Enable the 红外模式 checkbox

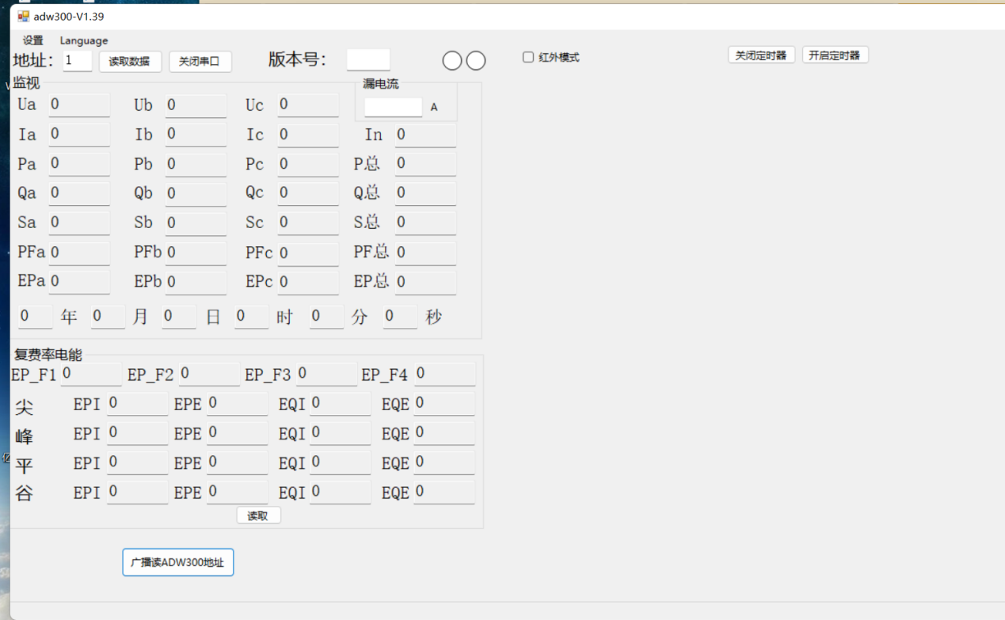pos(528,57)
